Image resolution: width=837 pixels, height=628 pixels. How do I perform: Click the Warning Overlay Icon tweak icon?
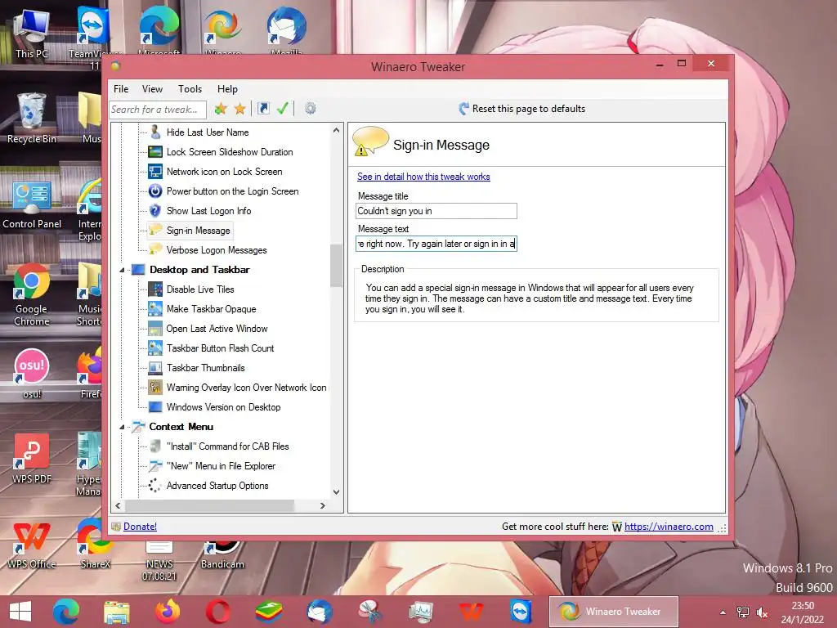pyautogui.click(x=155, y=387)
